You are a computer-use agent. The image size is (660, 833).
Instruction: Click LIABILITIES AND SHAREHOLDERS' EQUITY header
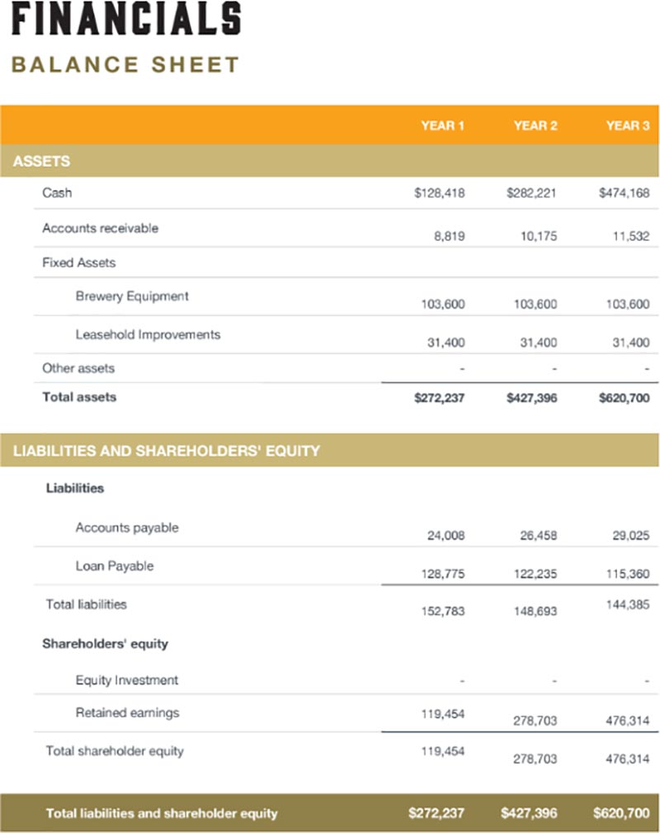[166, 451]
